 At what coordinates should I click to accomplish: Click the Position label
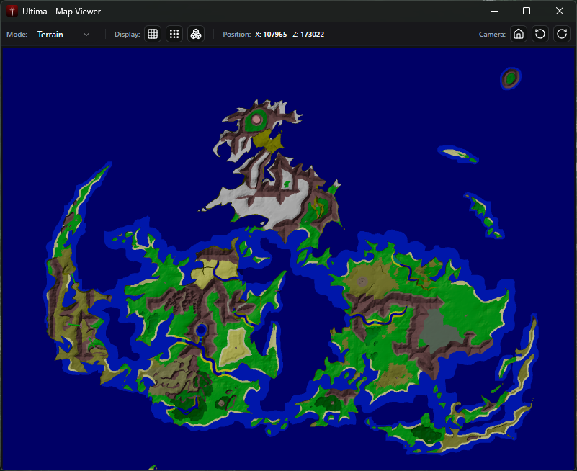[x=236, y=35]
